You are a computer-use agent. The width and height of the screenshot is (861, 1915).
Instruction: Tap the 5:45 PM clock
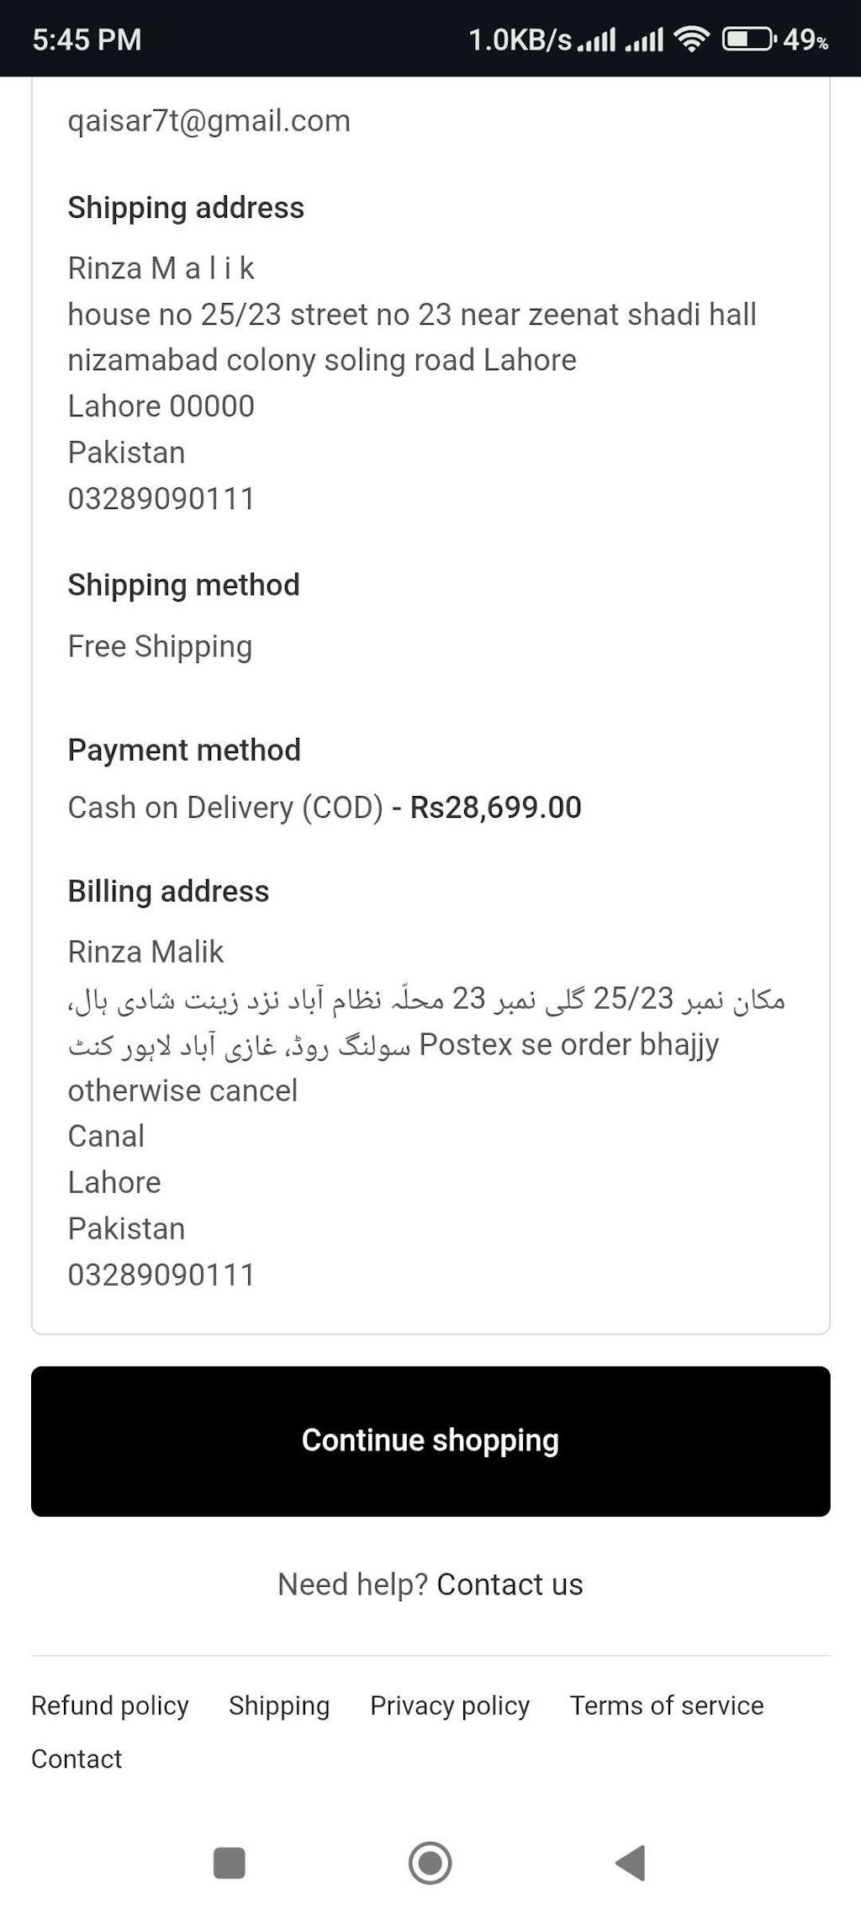tap(87, 40)
